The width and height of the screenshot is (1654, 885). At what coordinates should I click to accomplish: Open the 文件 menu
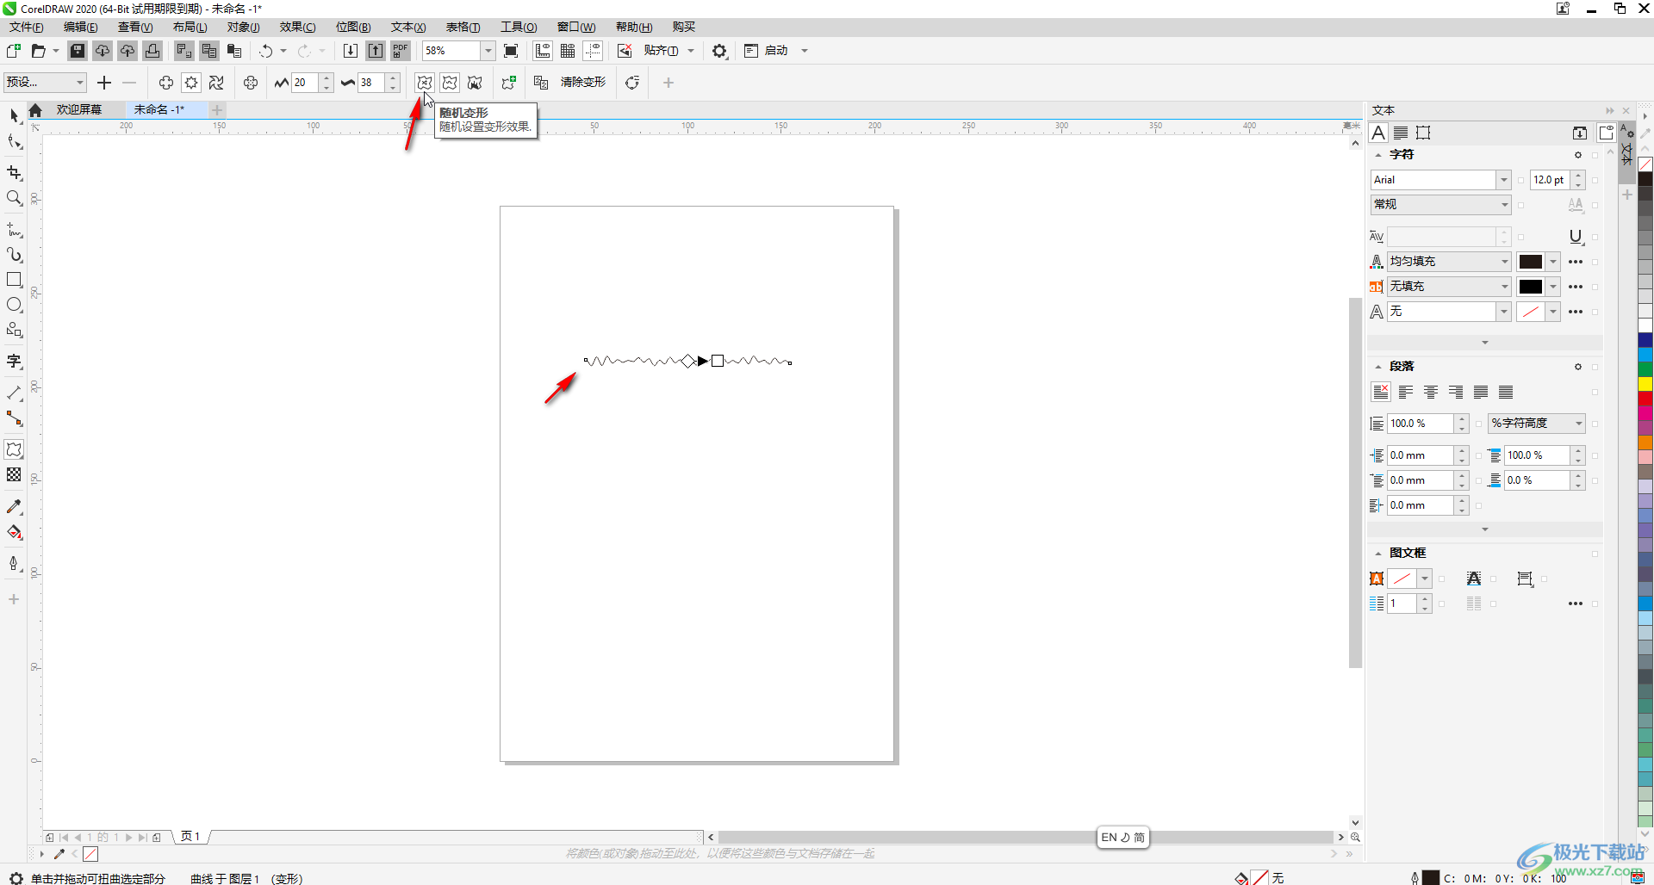point(27,27)
